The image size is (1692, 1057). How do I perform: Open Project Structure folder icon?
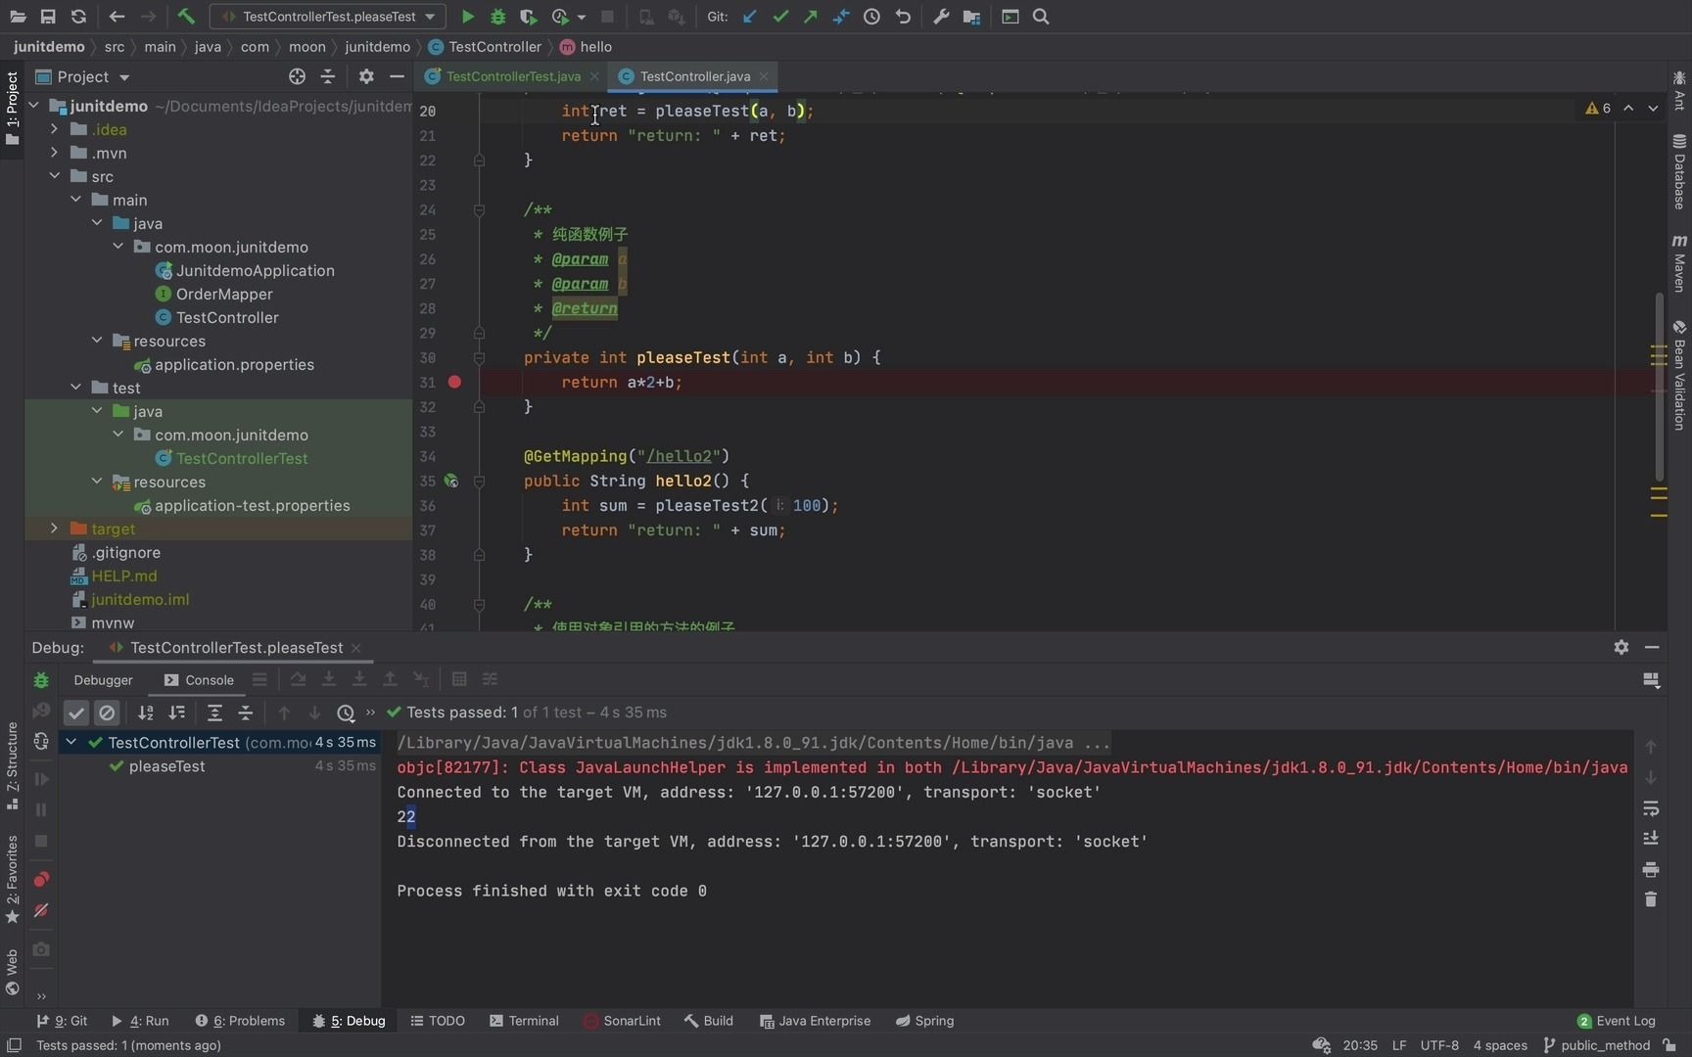pos(972,17)
